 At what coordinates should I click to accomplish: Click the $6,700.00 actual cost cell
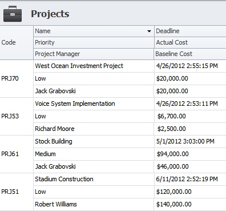(190, 116)
